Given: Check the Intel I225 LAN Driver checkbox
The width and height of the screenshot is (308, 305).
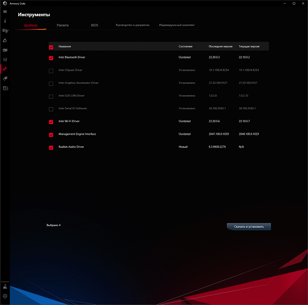Looking at the screenshot, I should tap(51, 97).
